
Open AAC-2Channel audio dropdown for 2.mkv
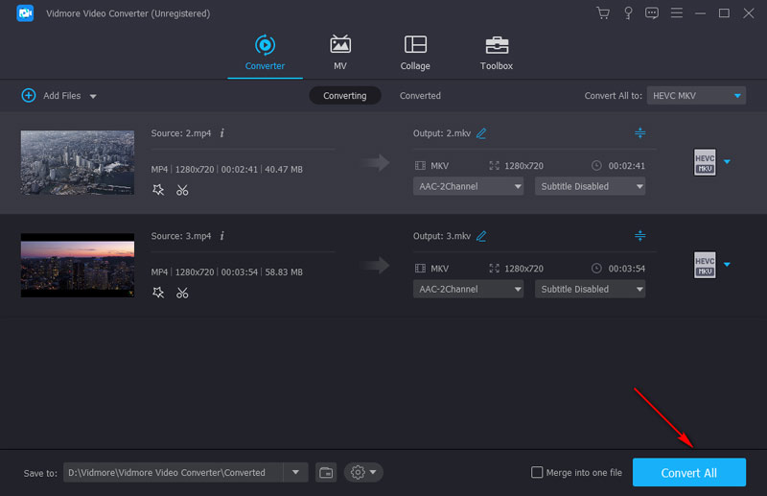coord(468,186)
